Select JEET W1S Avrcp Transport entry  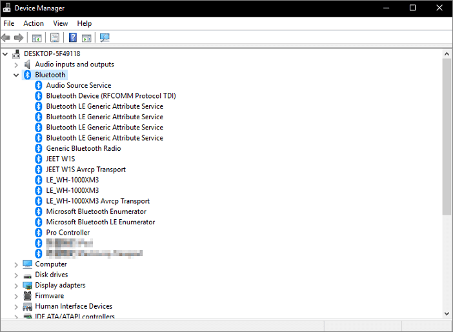pyautogui.click(x=86, y=170)
